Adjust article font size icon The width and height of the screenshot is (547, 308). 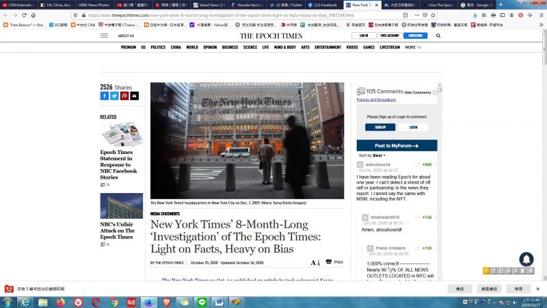[315, 263]
